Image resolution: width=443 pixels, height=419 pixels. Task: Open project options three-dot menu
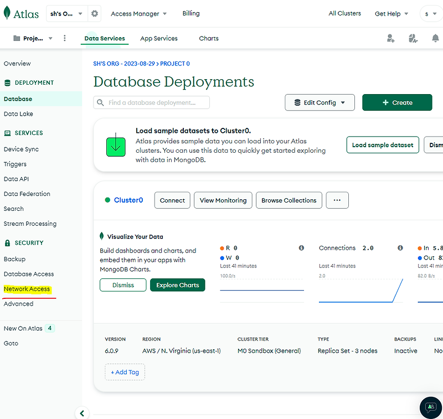click(x=65, y=38)
